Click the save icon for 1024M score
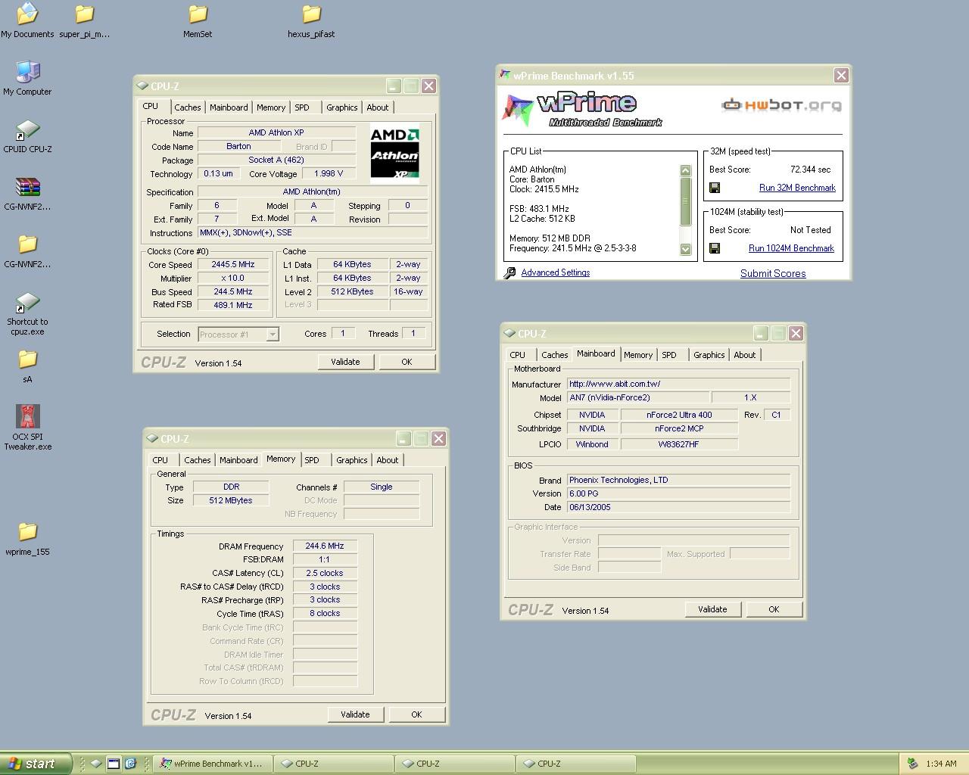Screen dimensions: 969x775 pyautogui.click(x=715, y=248)
